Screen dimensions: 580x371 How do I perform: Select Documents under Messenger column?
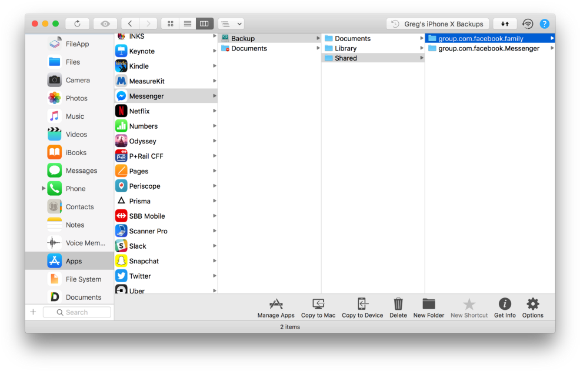click(270, 48)
